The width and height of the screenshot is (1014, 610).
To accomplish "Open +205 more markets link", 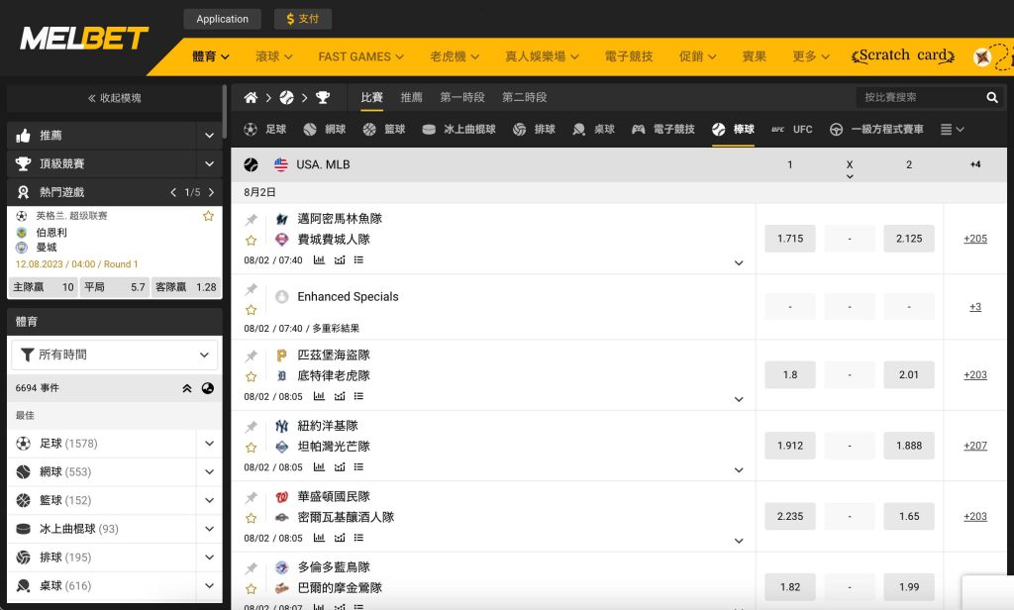I will (975, 239).
